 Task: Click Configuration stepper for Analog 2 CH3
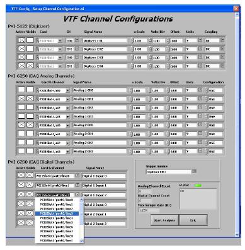tap(206, 152)
